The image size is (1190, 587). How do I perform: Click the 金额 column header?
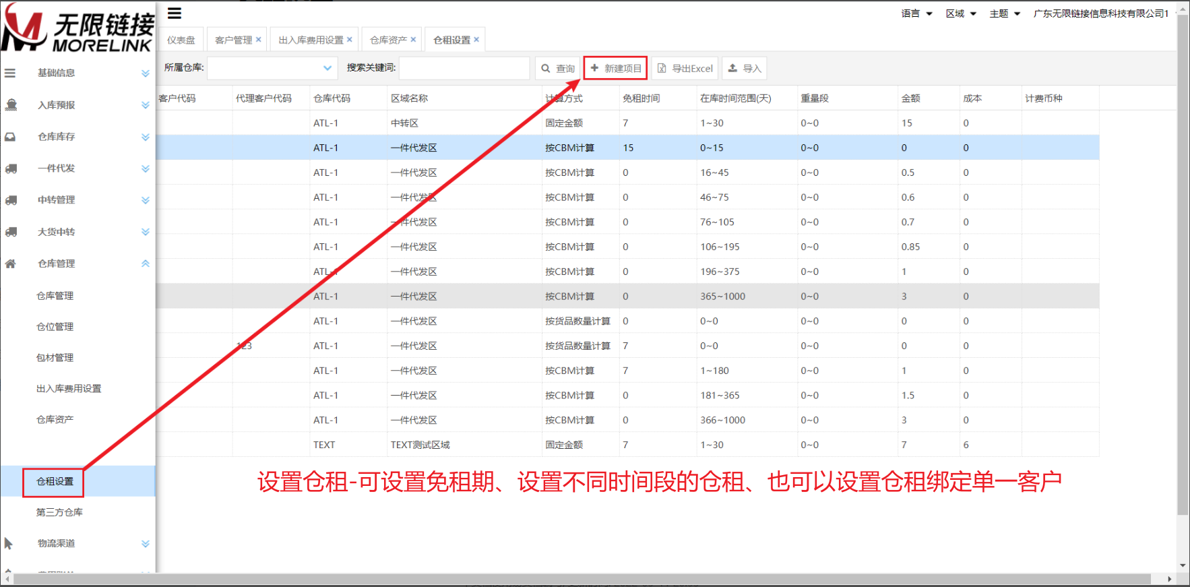coord(911,98)
